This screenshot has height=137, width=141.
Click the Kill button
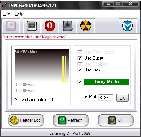[x=116, y=120]
